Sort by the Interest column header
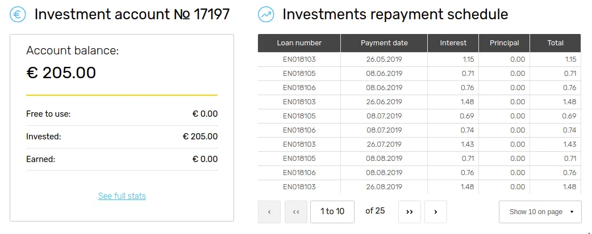Screen dimensions: 592x234 453,43
